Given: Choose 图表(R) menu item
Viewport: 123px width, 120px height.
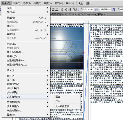Looking at the screenshot, I should 25,115.
